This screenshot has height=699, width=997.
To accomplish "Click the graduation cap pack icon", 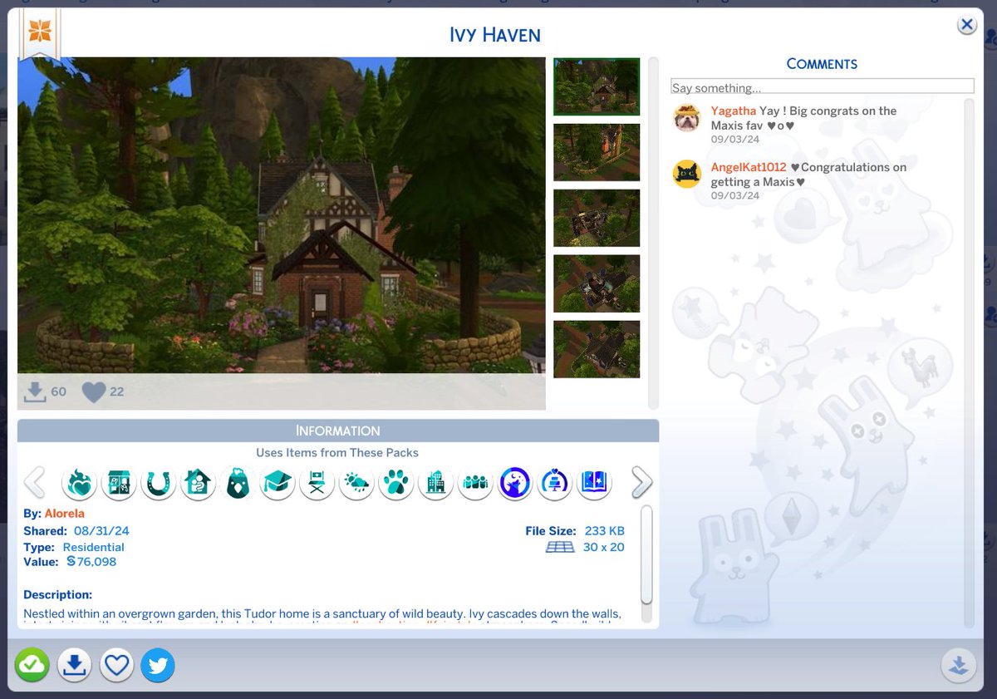I will click(277, 482).
